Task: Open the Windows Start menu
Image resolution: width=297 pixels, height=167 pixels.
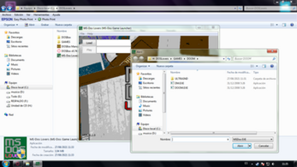Action: pyautogui.click(x=5, y=164)
